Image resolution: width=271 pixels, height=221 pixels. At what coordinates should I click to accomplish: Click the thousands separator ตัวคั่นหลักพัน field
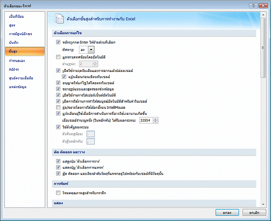tap(90, 141)
